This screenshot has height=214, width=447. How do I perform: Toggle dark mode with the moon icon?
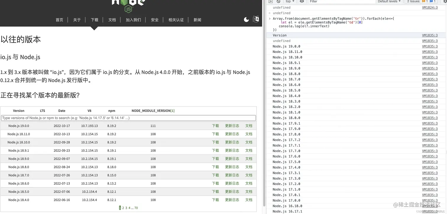tap(246, 19)
